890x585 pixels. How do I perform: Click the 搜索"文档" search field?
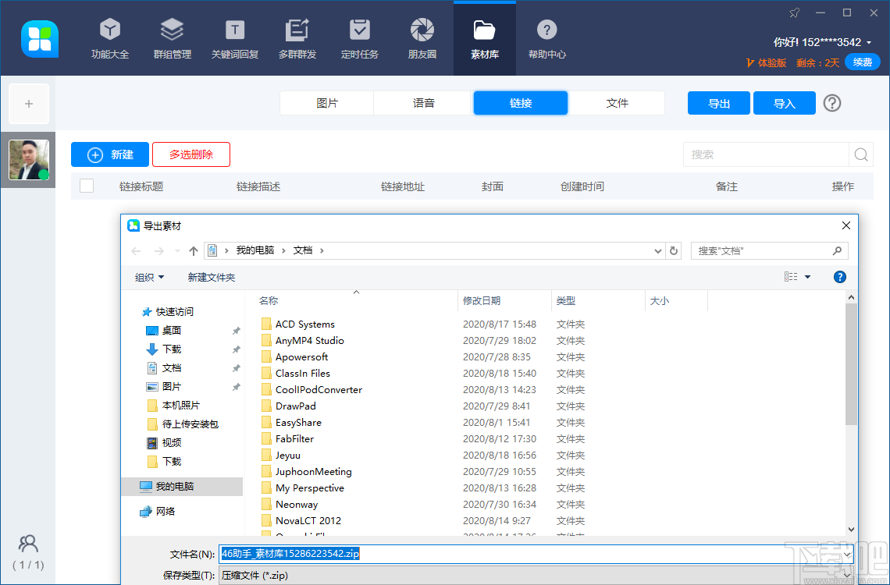click(769, 250)
